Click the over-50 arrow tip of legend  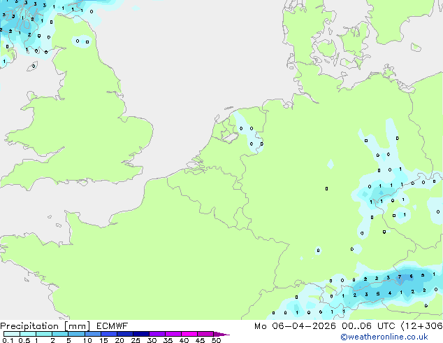221,334
